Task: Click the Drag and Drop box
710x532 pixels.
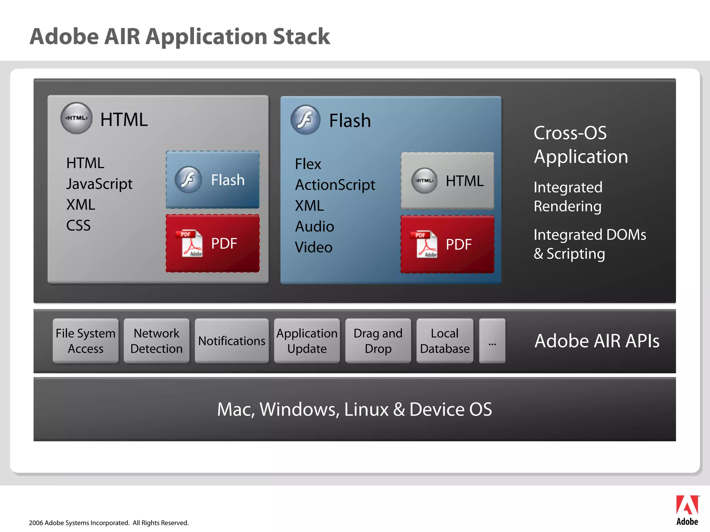Action: point(378,341)
